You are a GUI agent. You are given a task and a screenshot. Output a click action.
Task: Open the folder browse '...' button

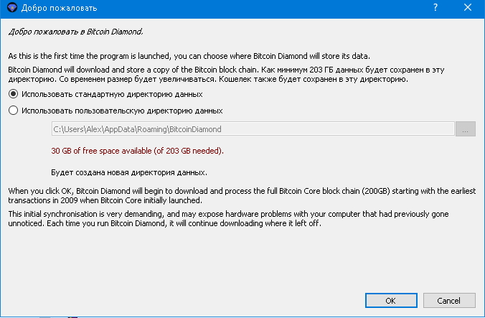465,129
